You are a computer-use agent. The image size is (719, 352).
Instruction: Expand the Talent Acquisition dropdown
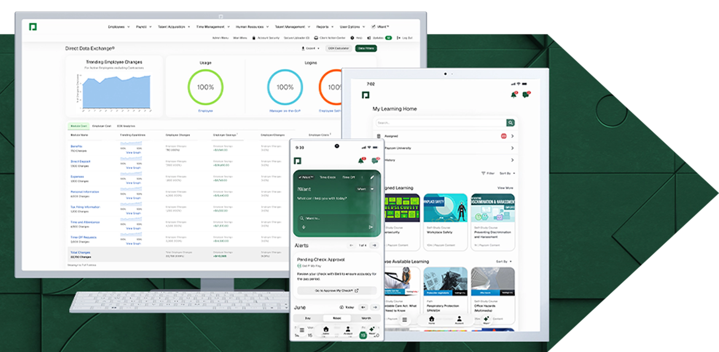[x=174, y=27]
